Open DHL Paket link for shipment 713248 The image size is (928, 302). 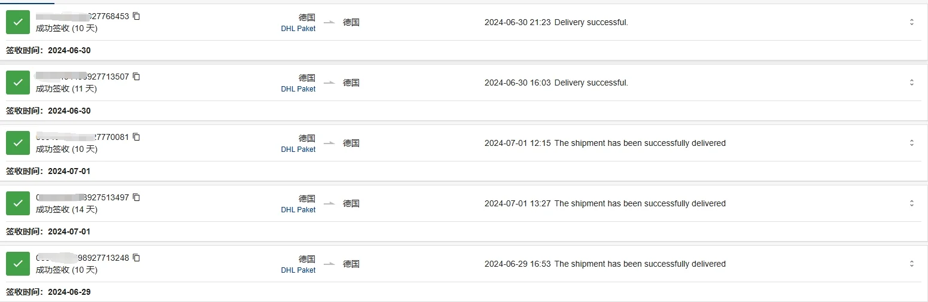(x=298, y=270)
